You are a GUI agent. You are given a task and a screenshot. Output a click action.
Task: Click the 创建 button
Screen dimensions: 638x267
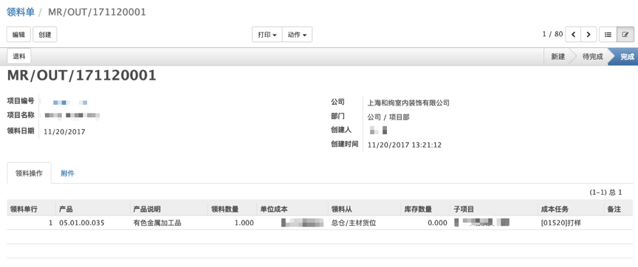pos(45,35)
